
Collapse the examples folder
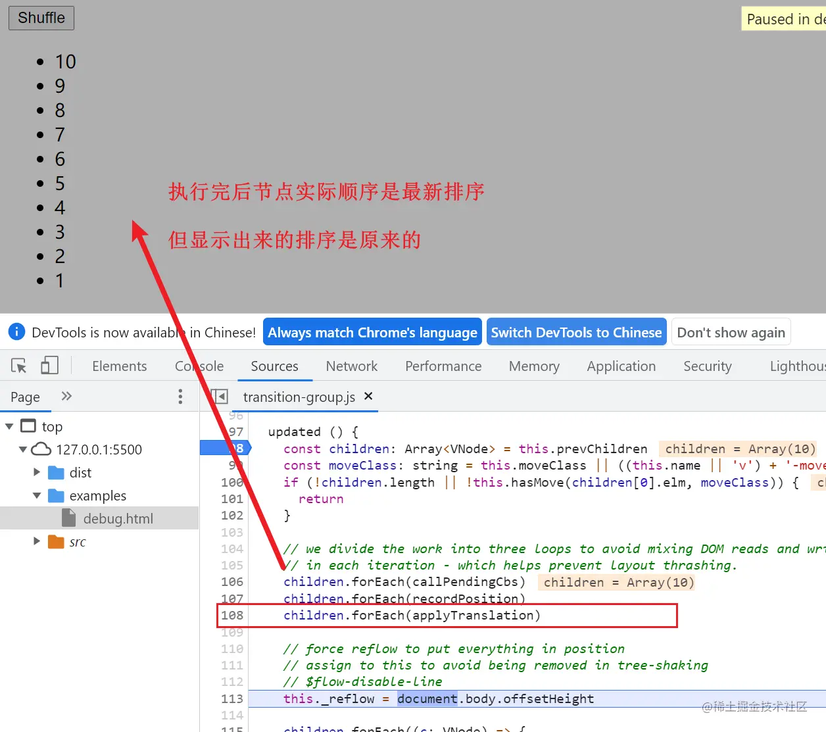(x=37, y=495)
